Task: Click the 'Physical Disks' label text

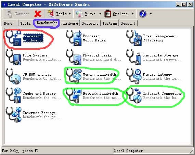Action: point(97,55)
